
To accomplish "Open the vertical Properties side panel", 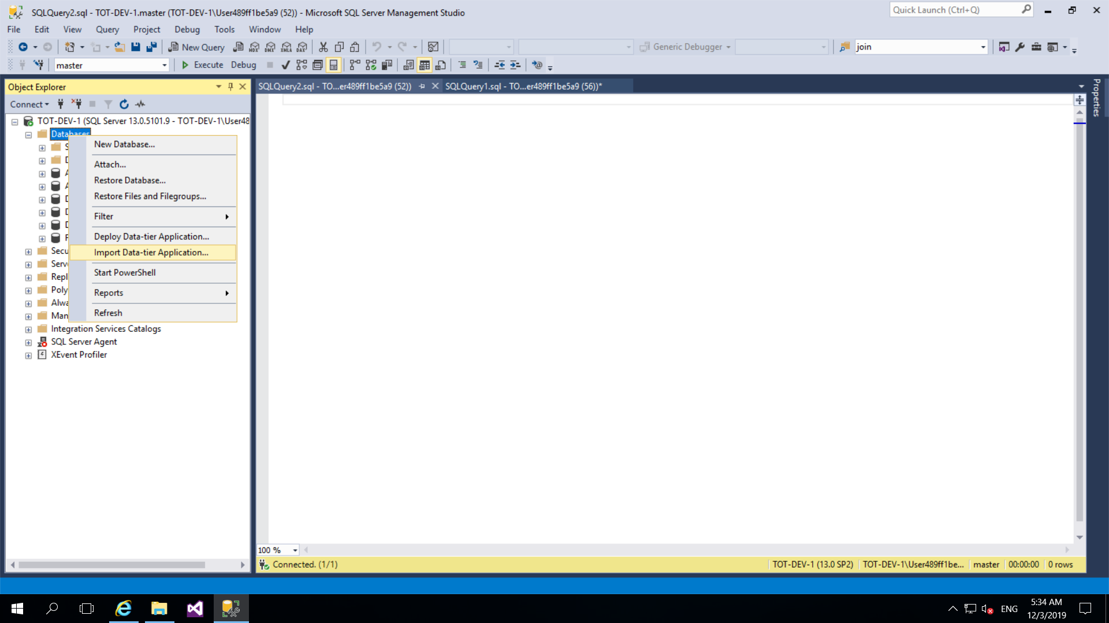I will 1096,97.
